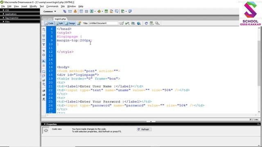Open the Templates dropdown arrow
Viewport: 262px width, 147px height.
126,11
